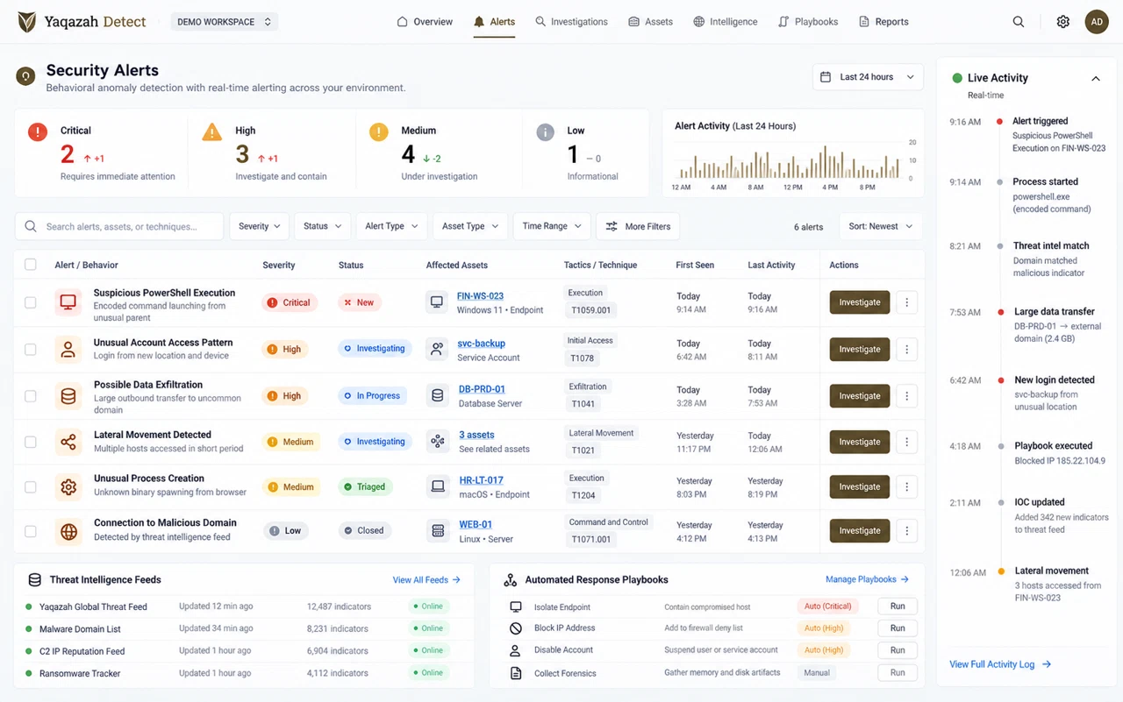The height and width of the screenshot is (702, 1123).
Task: Run the Disable Account playbook
Action: (x=898, y=650)
